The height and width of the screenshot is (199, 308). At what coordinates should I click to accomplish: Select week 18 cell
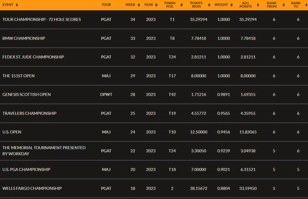tap(133, 188)
